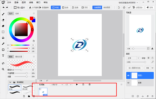Click the delete frame trash icon in timeline

89,84
